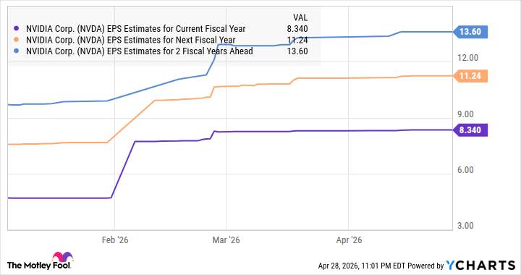Select the Next Fiscal Year EPS legend label
Image resolution: width=521 pixels, height=275 pixels.
[x=130, y=40]
